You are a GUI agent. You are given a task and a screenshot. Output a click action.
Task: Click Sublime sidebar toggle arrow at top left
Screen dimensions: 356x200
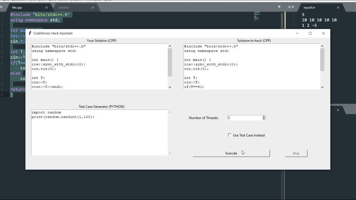click(1, 7)
